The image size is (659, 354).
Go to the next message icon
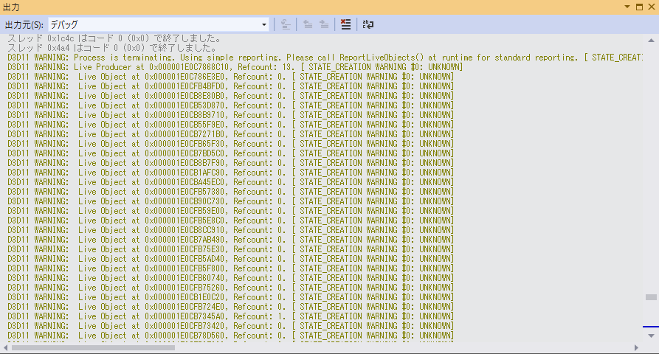point(324,24)
